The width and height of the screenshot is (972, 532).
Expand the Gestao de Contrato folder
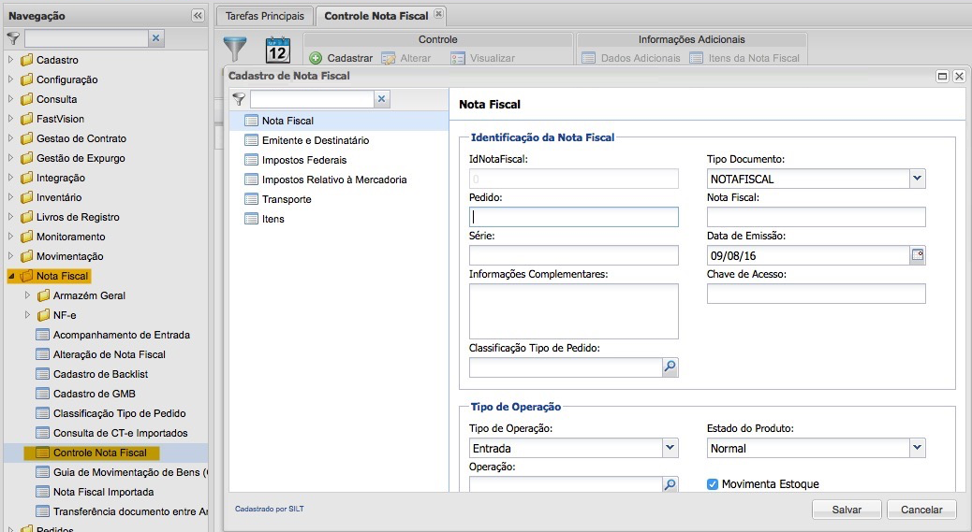(x=10, y=138)
